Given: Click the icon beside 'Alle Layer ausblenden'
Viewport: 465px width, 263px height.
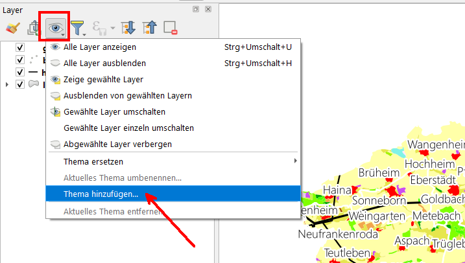Looking at the screenshot, I should [55, 63].
